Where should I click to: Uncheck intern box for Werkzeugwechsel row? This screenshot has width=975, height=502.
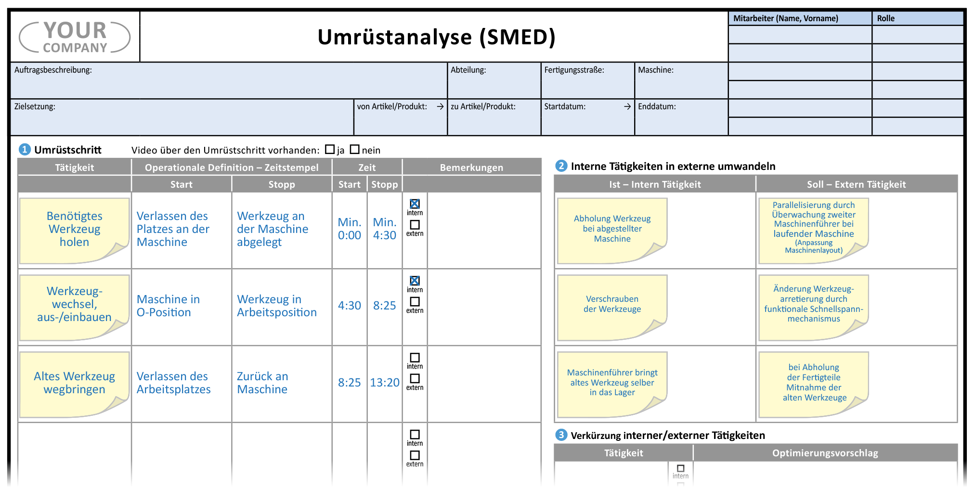[415, 281]
